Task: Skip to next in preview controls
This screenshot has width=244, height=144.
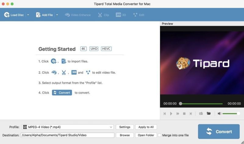Action: pos(191,113)
